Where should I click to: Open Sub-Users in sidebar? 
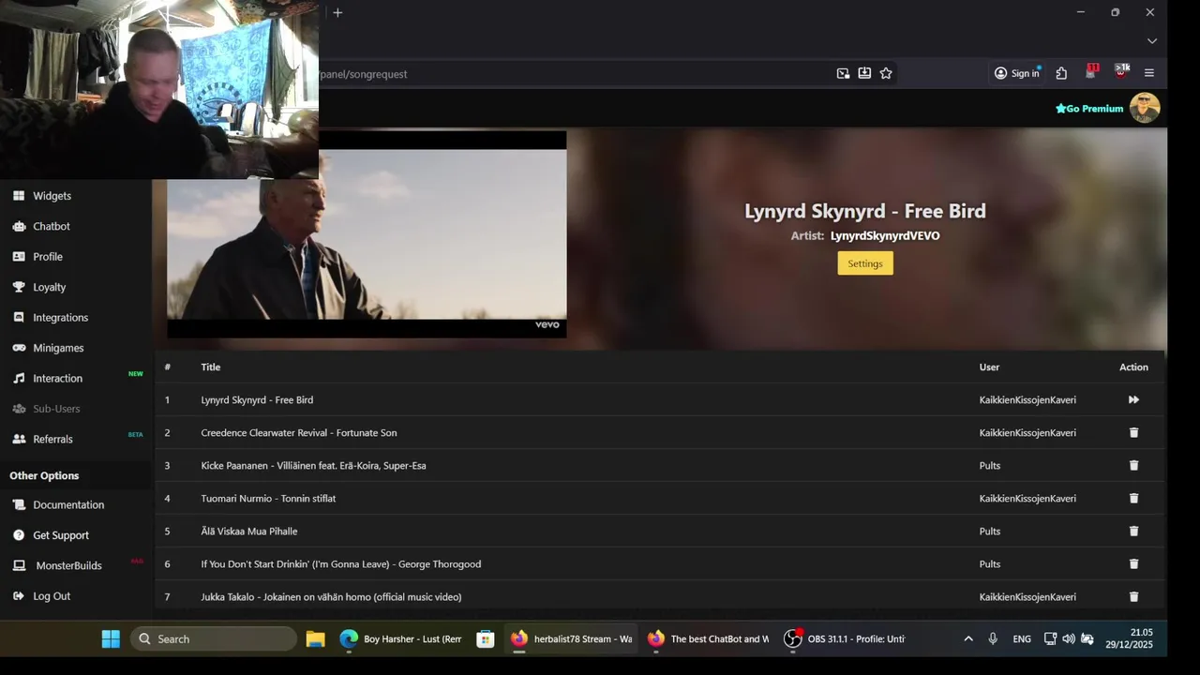point(56,409)
